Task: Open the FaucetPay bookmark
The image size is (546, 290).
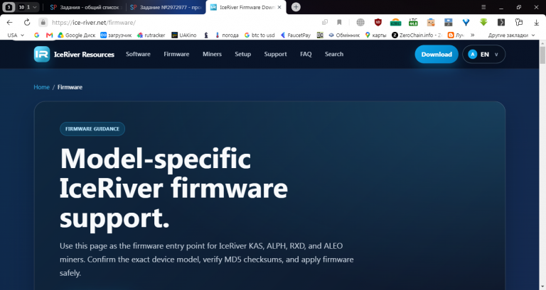Action: click(296, 35)
